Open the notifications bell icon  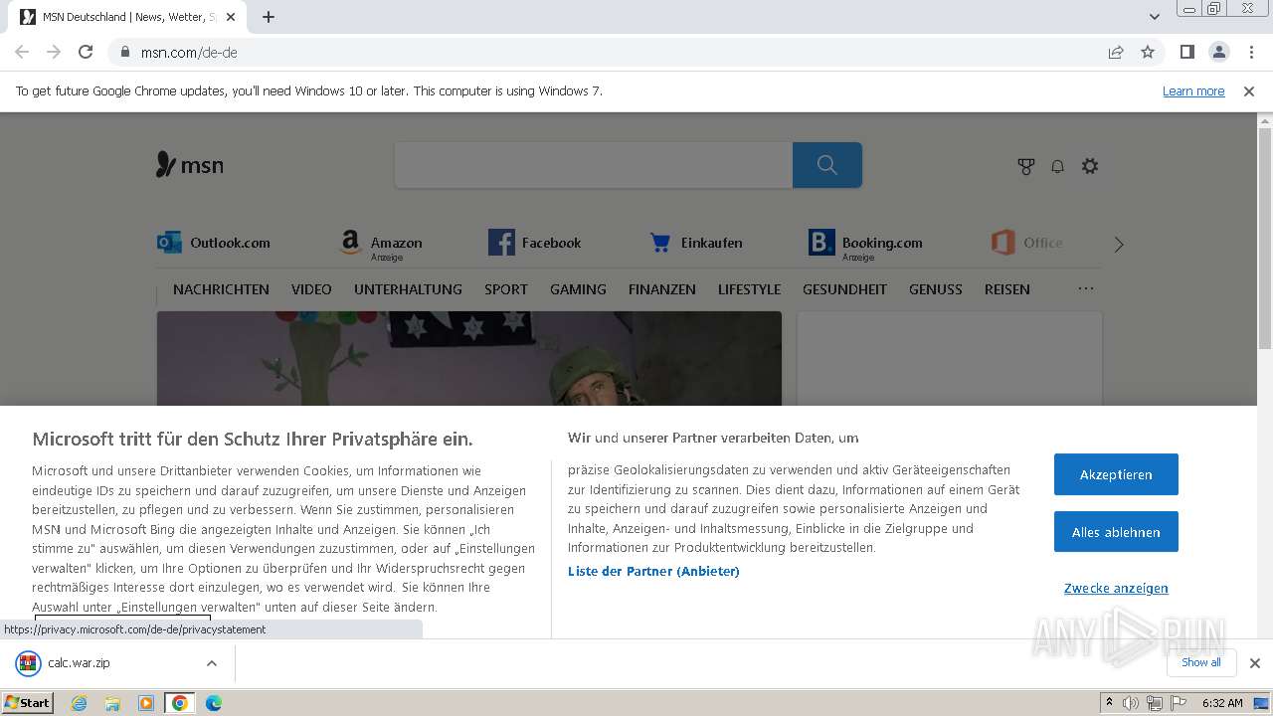(1058, 166)
